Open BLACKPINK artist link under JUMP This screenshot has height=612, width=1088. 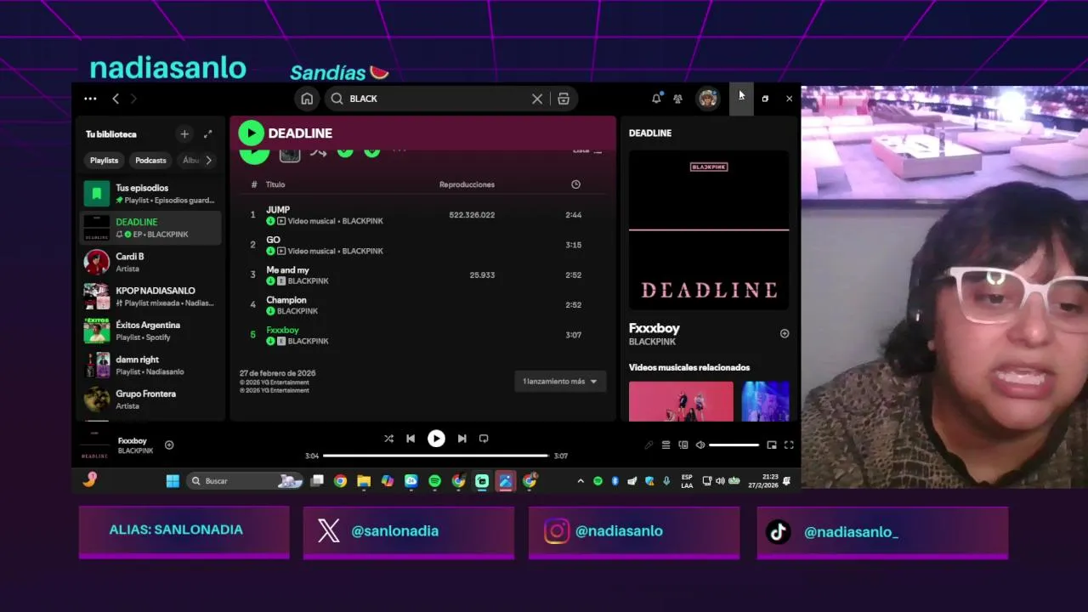click(x=362, y=221)
